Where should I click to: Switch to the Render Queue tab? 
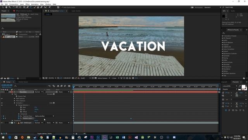pos(23,82)
